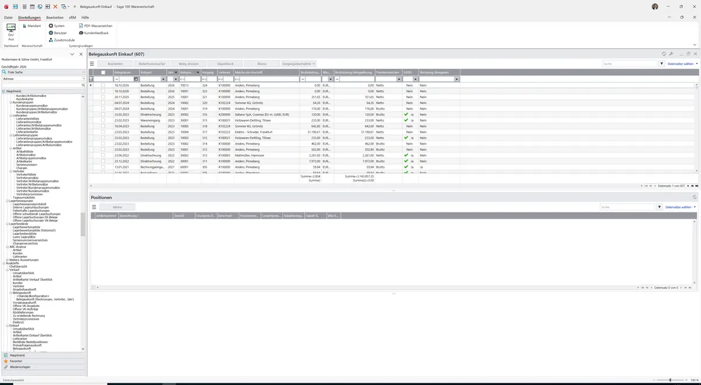Toggle the Dashboard Ein/Aus icon

click(x=11, y=32)
